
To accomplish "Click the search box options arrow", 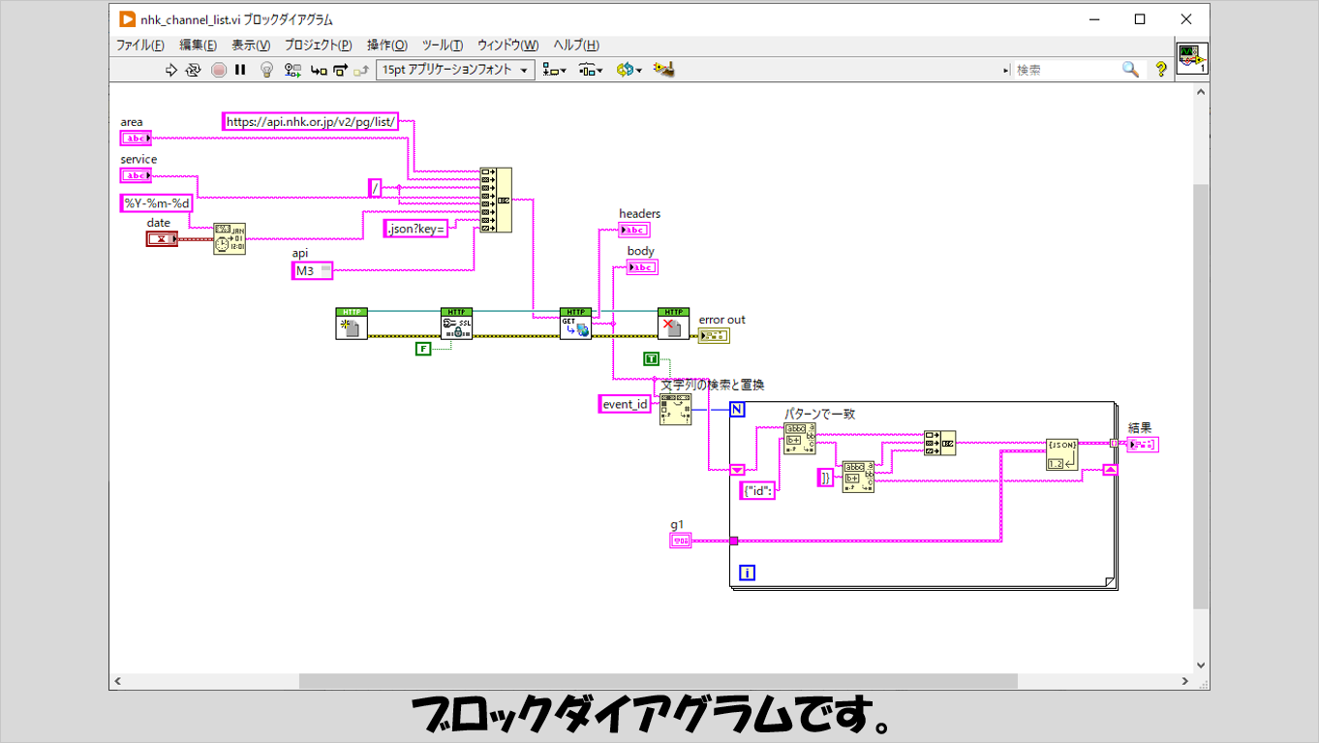I will [1005, 70].
